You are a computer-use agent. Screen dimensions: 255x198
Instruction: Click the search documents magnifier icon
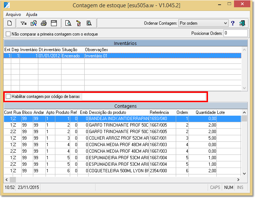tap(34, 23)
